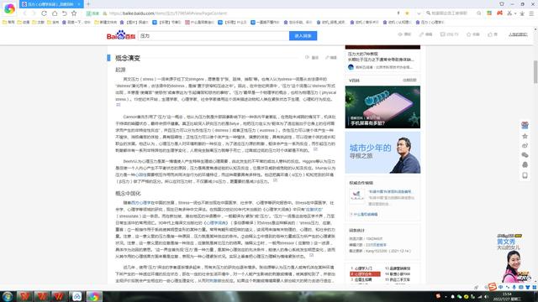Open the skin icon in title bar
This screenshot has height=302, width=538.
click(x=502, y=3)
